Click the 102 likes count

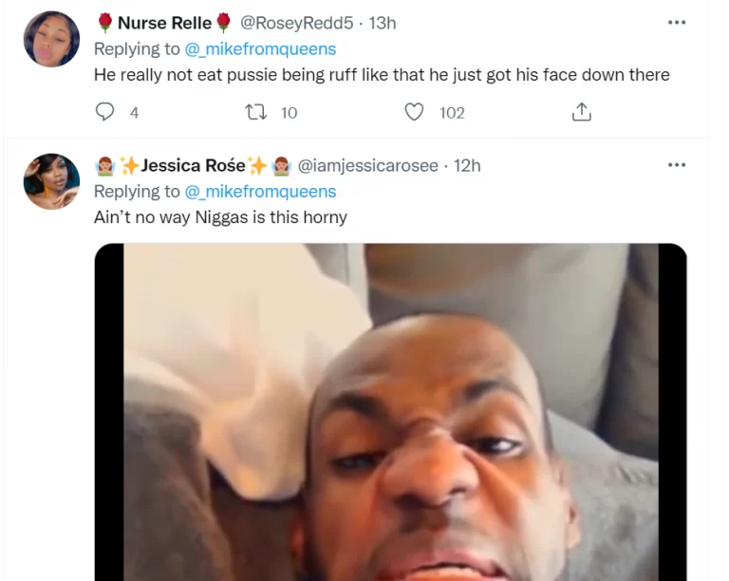coord(452,112)
